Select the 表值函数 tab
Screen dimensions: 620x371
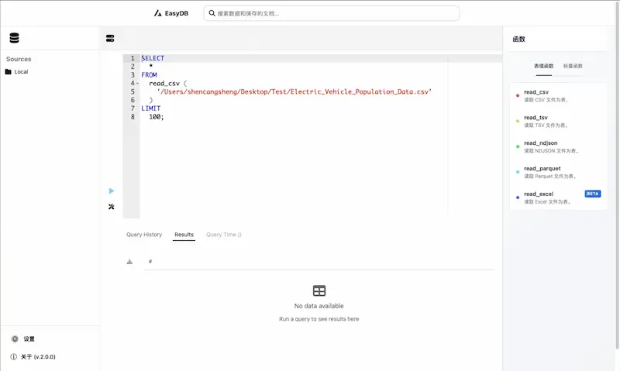[544, 67]
